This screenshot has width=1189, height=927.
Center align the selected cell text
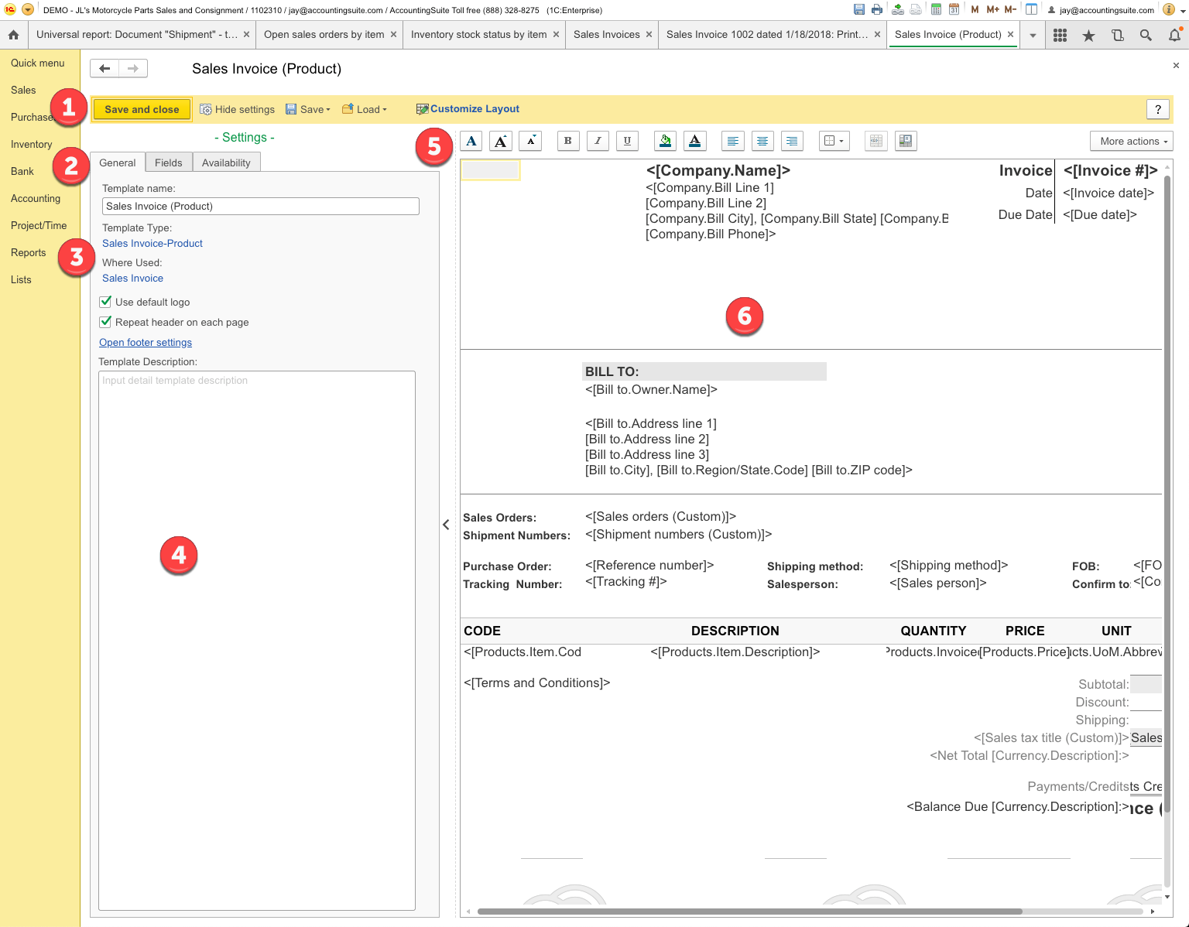pyautogui.click(x=762, y=141)
